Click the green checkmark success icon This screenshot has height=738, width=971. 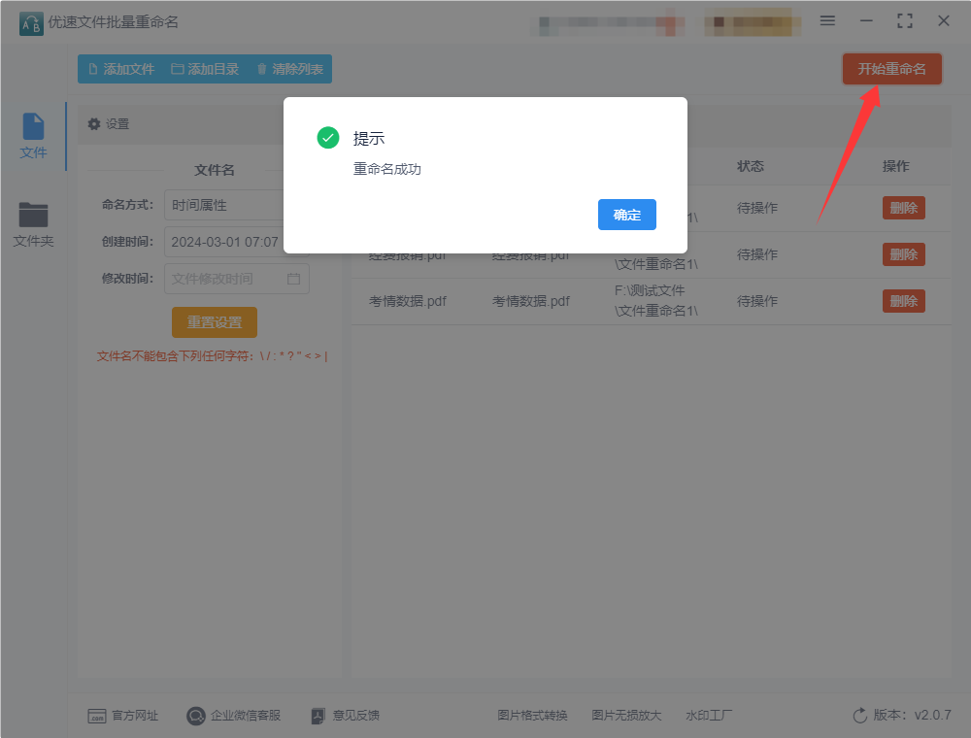328,138
